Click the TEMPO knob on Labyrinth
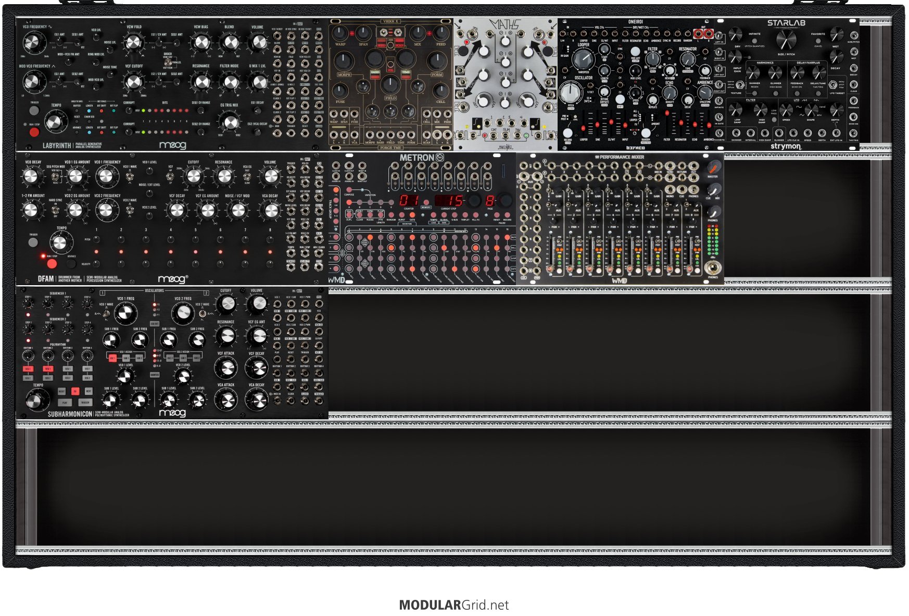 55,121
